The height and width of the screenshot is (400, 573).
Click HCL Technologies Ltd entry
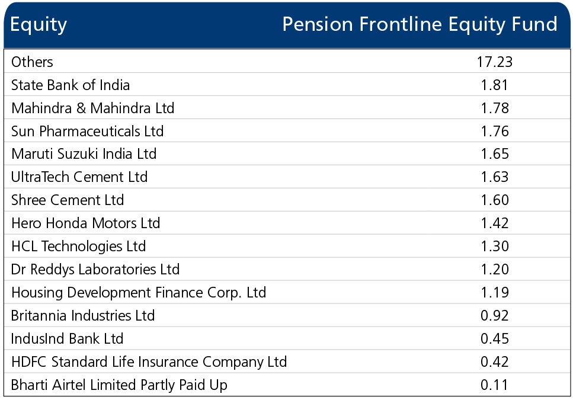[79, 247]
